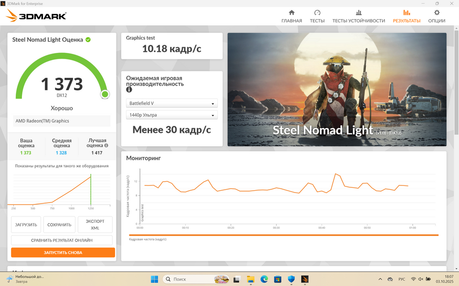
Task: Open the 3DMark app from the taskbar
Action: 305,279
